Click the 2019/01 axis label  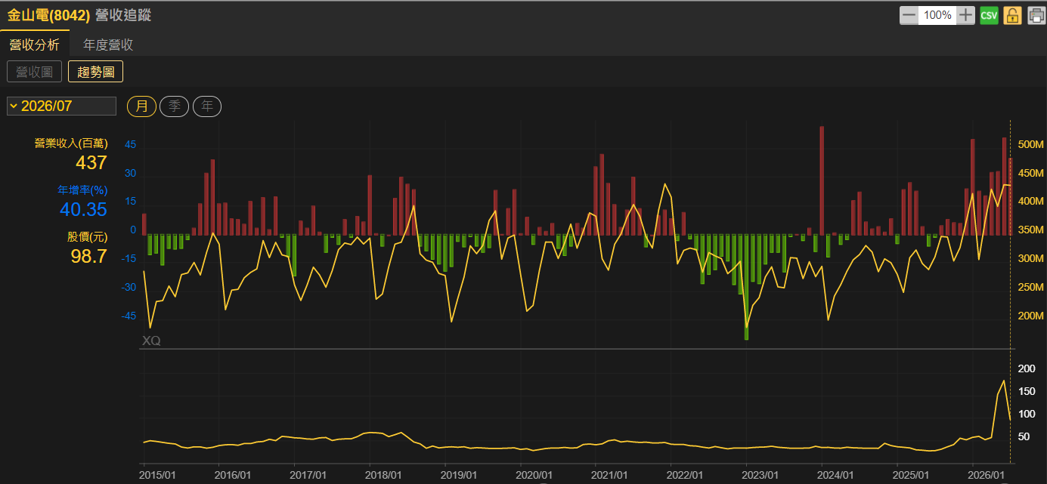pyautogui.click(x=459, y=475)
